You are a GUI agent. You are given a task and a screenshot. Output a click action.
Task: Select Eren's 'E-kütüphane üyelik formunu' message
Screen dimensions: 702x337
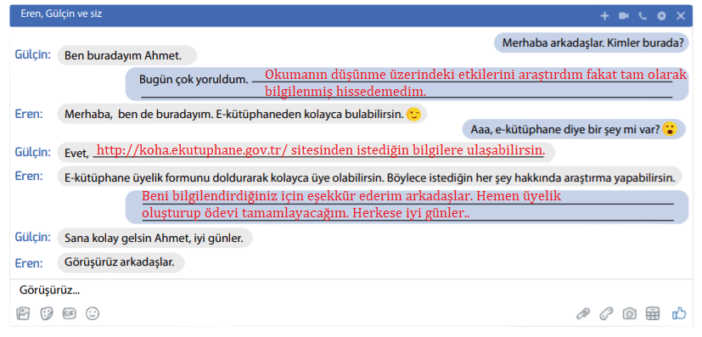(369, 177)
